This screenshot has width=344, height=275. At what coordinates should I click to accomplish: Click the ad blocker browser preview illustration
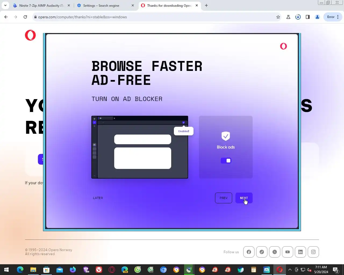point(140,147)
